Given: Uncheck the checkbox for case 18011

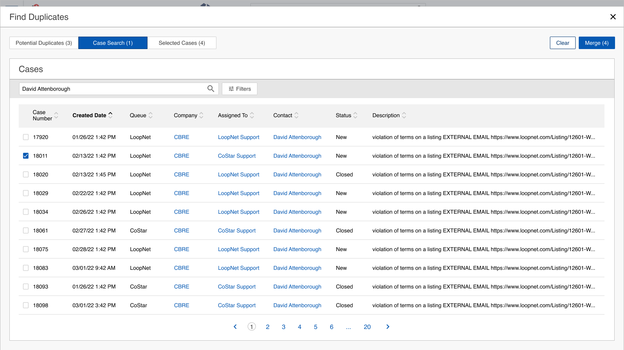Looking at the screenshot, I should point(26,156).
